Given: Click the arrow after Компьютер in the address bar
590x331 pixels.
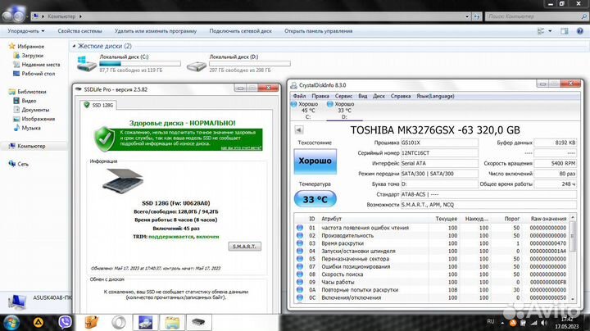Looking at the screenshot, I should (x=80, y=16).
